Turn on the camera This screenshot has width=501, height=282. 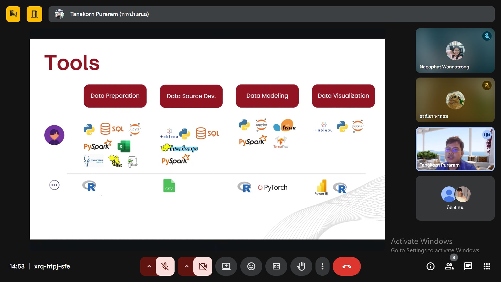point(202,266)
